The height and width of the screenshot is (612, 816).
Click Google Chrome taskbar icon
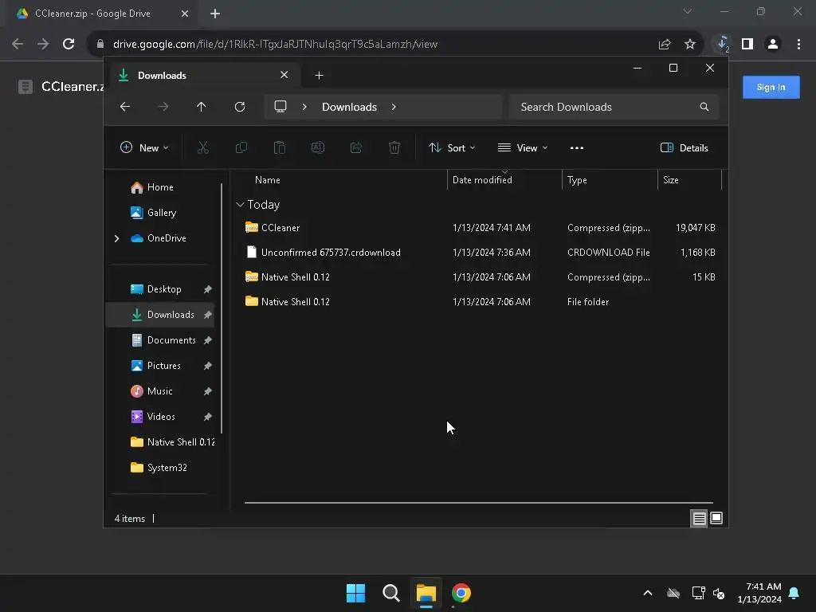tap(461, 593)
